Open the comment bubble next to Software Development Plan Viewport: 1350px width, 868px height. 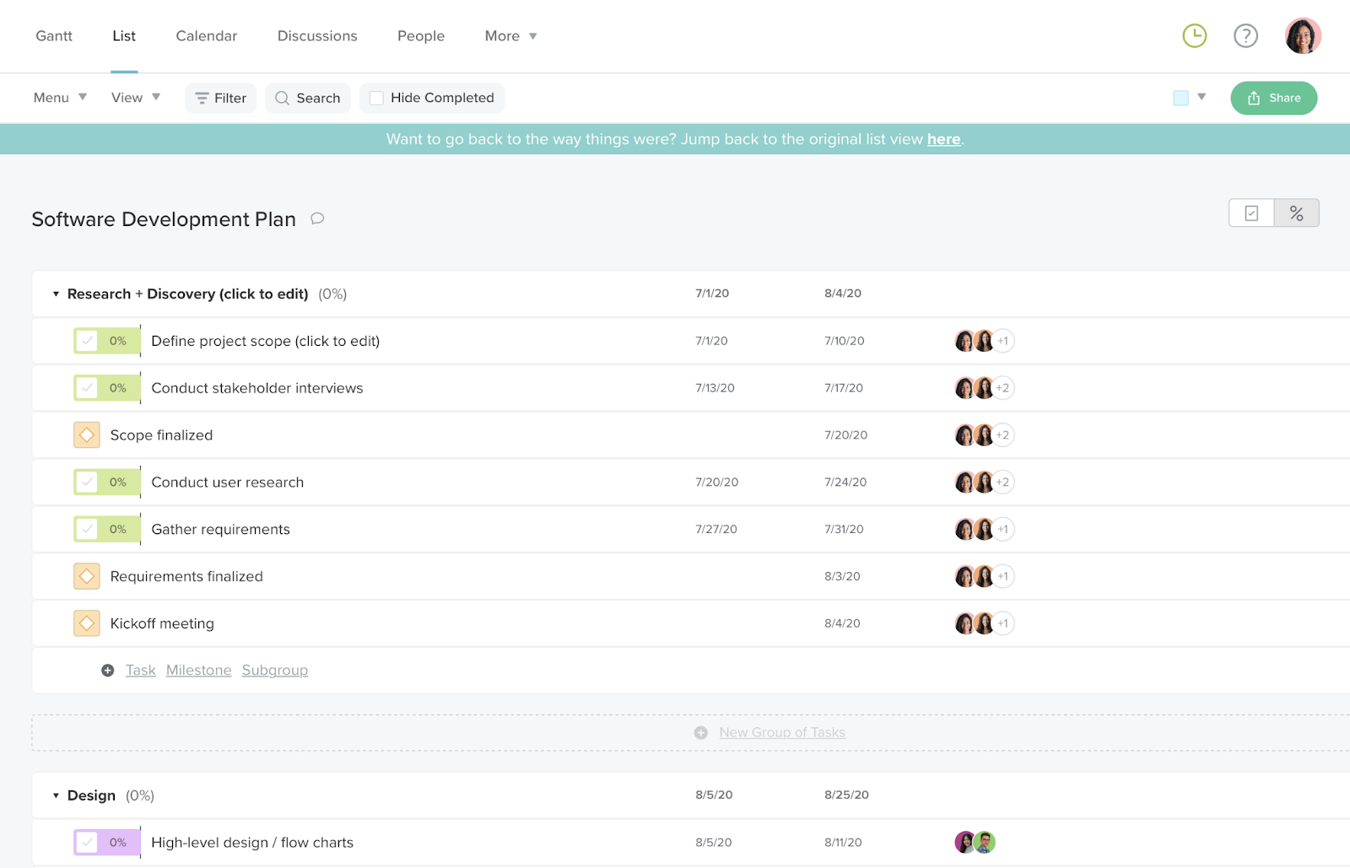click(x=316, y=218)
